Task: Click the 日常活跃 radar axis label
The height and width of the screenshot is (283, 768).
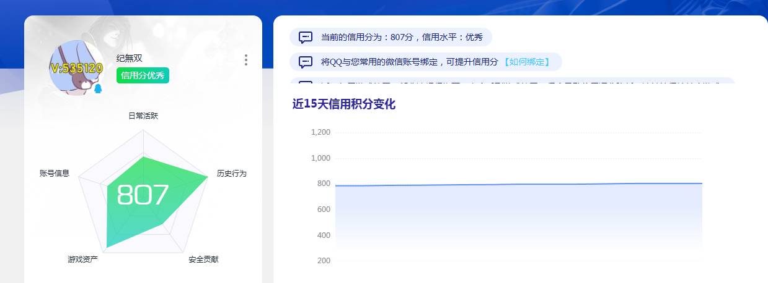Action: tap(143, 116)
